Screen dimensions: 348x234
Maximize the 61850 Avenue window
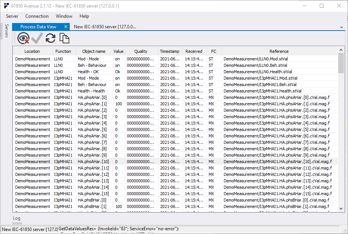322,6
